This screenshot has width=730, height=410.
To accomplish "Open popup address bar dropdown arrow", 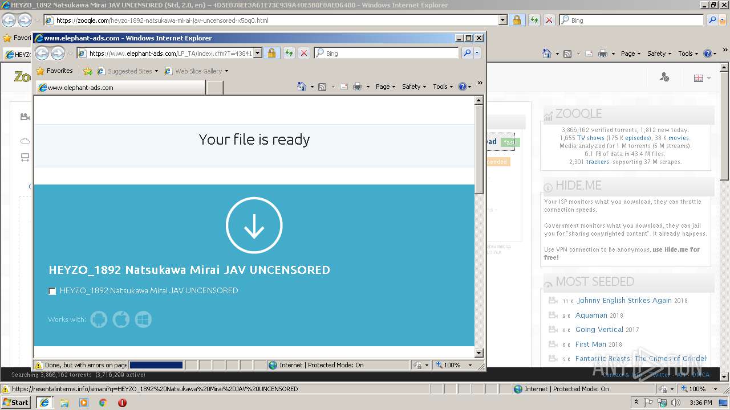I will (257, 53).
